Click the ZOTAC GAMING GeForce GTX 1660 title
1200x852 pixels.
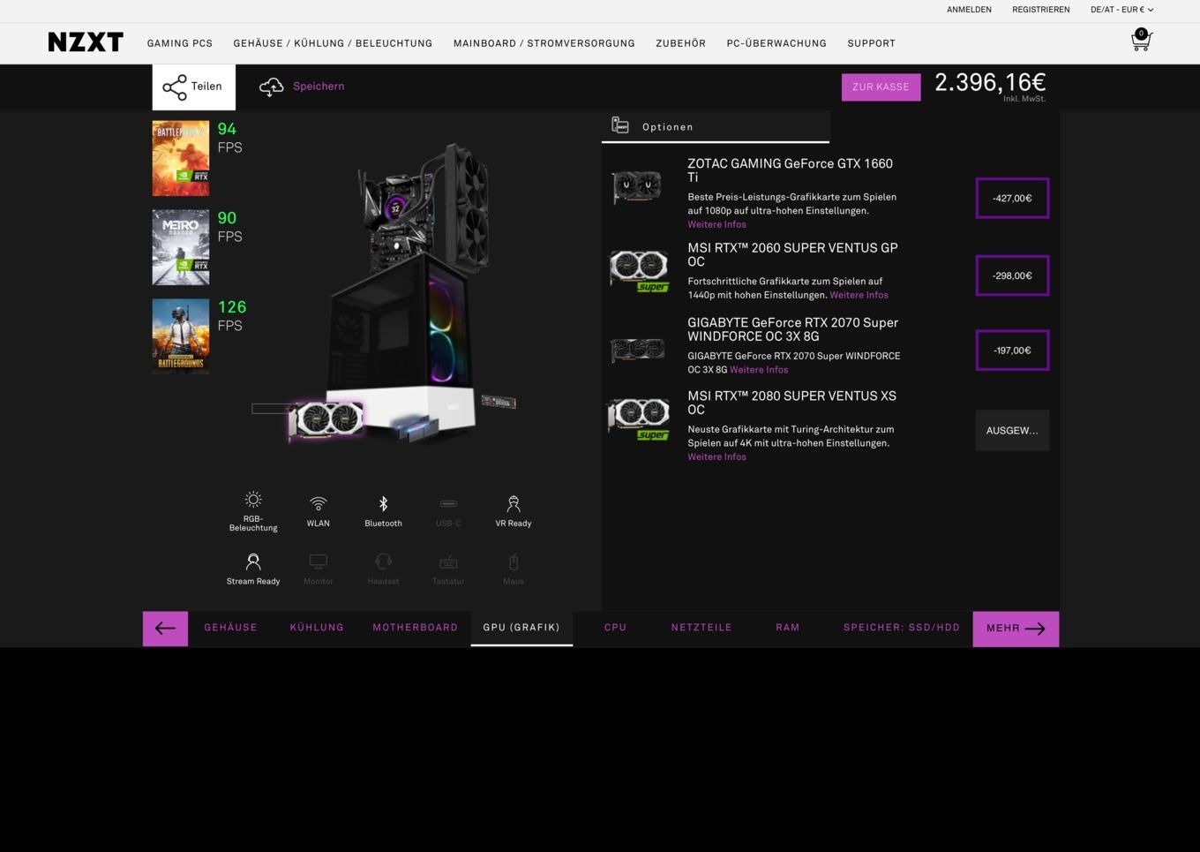[x=790, y=170]
